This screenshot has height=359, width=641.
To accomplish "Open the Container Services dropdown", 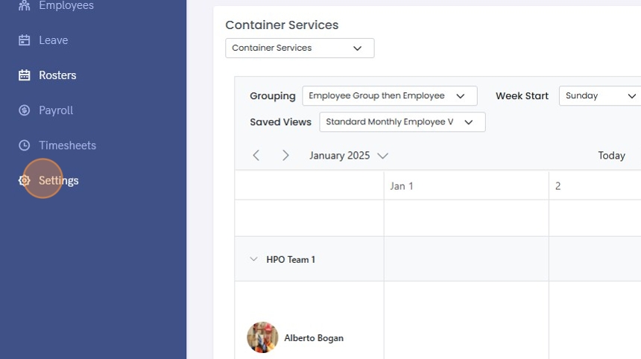I will click(x=300, y=48).
